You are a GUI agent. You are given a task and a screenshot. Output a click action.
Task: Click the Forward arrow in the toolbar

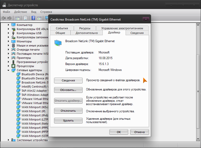tap(10, 18)
